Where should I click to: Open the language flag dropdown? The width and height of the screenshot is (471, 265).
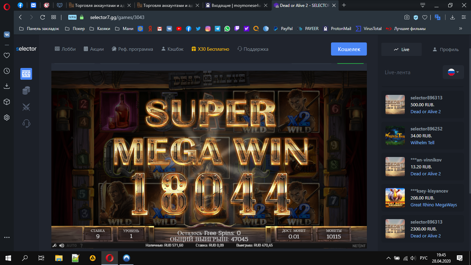[x=453, y=72]
